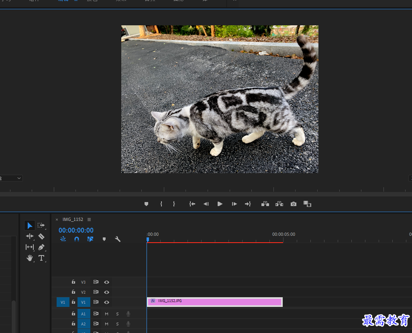Screen dimensions: 412x333
Task: Click V1 source patching indicator
Action: (x=63, y=302)
